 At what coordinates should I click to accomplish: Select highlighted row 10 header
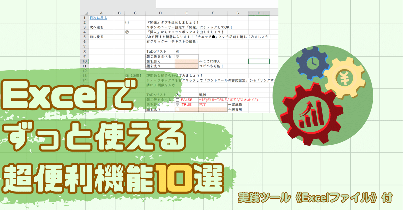pos(85,61)
